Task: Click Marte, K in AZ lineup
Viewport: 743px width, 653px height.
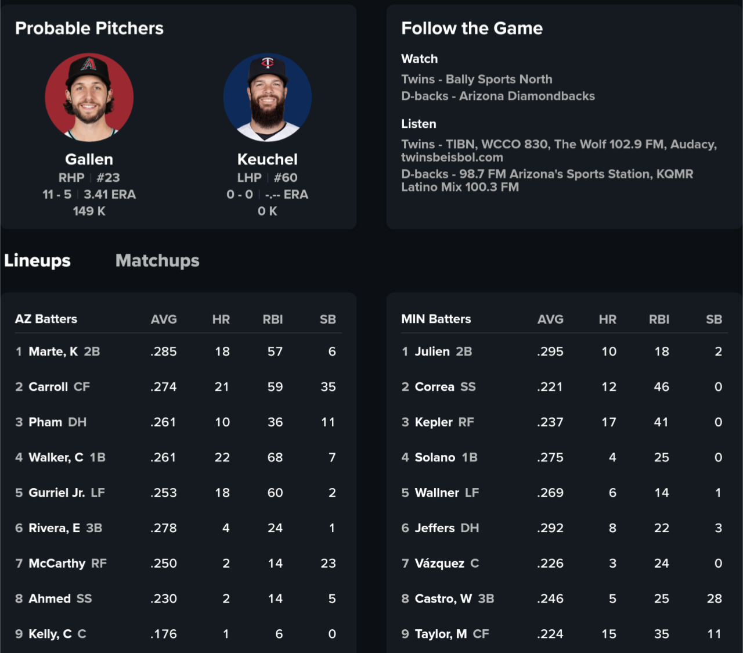Action: tap(53, 351)
